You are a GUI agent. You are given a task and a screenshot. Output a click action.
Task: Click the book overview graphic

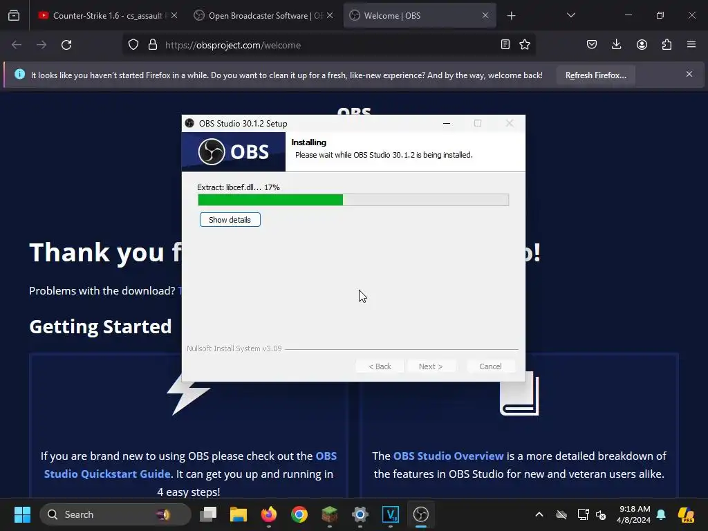[x=519, y=393]
